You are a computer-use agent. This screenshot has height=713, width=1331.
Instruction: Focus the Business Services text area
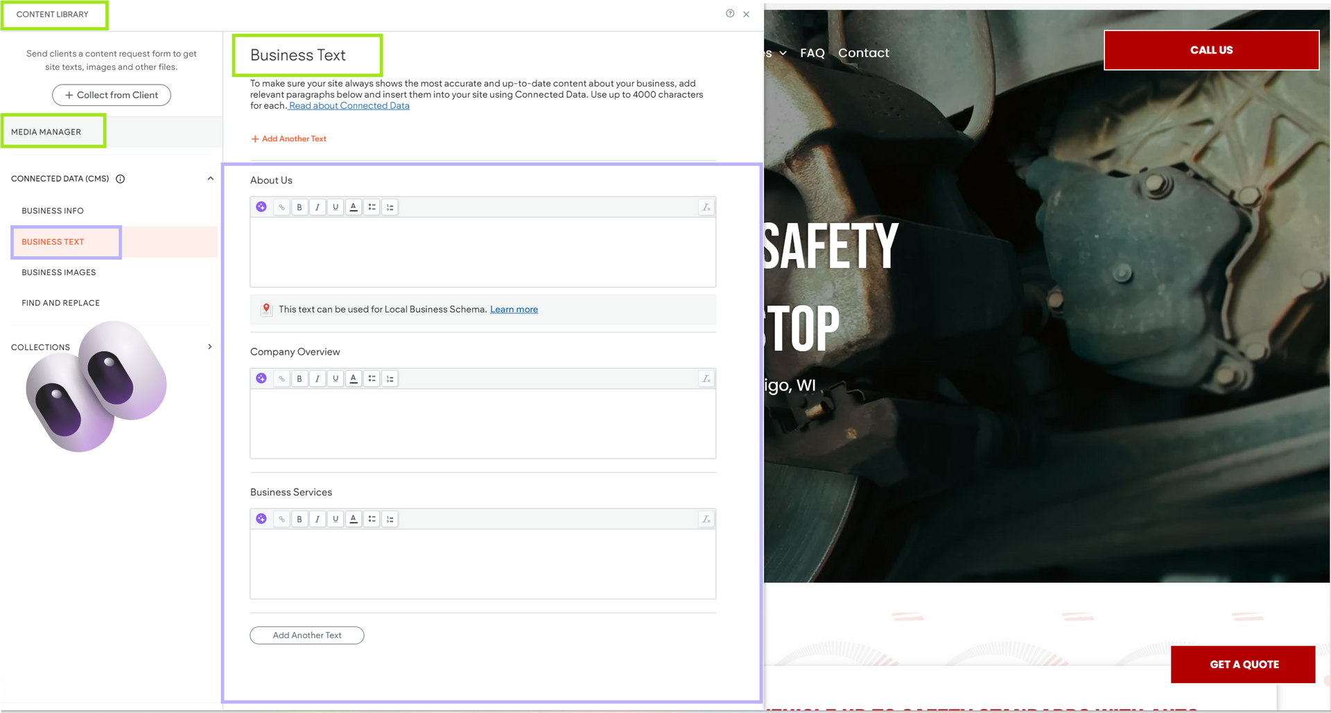(483, 564)
